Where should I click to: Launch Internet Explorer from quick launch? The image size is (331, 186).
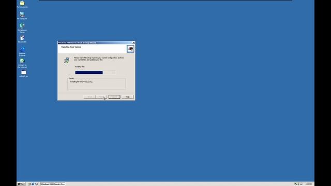tap(33, 184)
